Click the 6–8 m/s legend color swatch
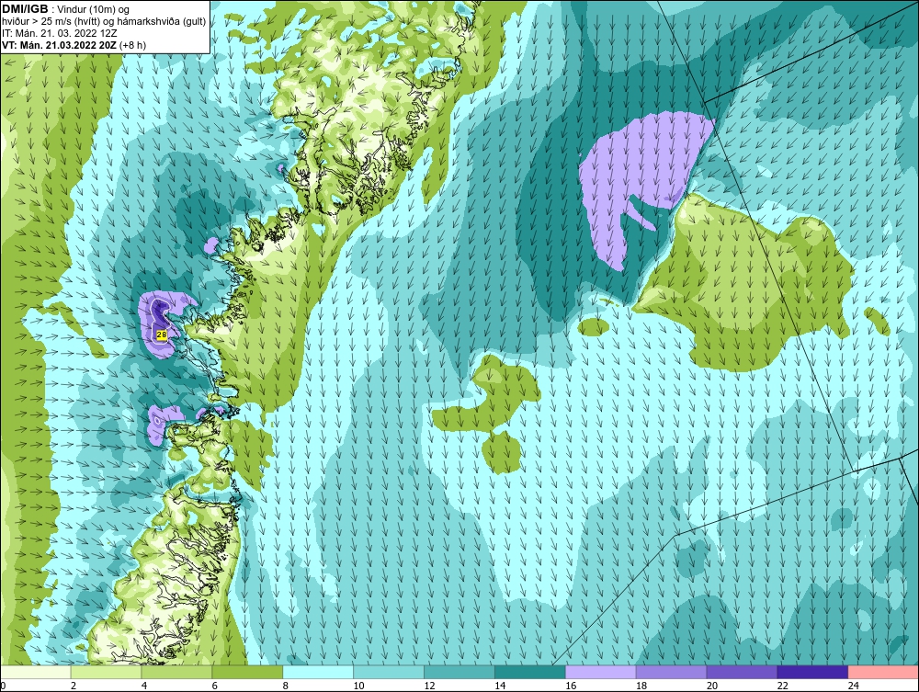This screenshot has height=692, width=919. [246, 672]
